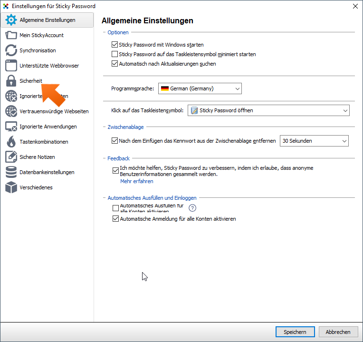Click the question mark help icon
The image size is (363, 342).
[192, 208]
